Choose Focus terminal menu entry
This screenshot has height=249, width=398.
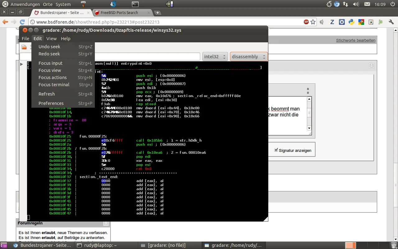point(63,85)
